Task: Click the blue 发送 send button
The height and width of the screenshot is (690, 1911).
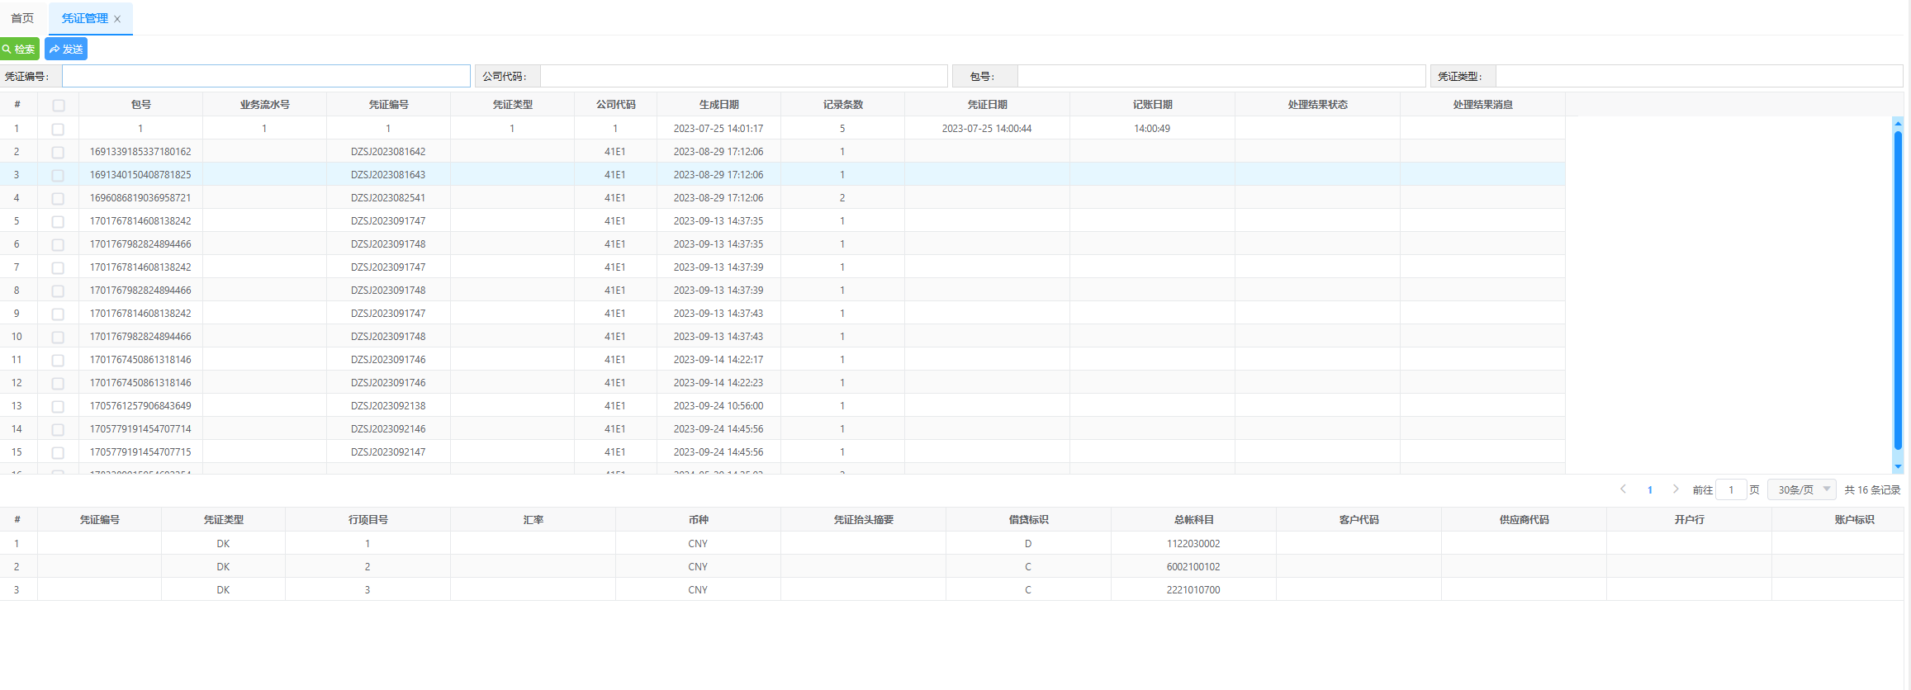Action: click(x=66, y=50)
